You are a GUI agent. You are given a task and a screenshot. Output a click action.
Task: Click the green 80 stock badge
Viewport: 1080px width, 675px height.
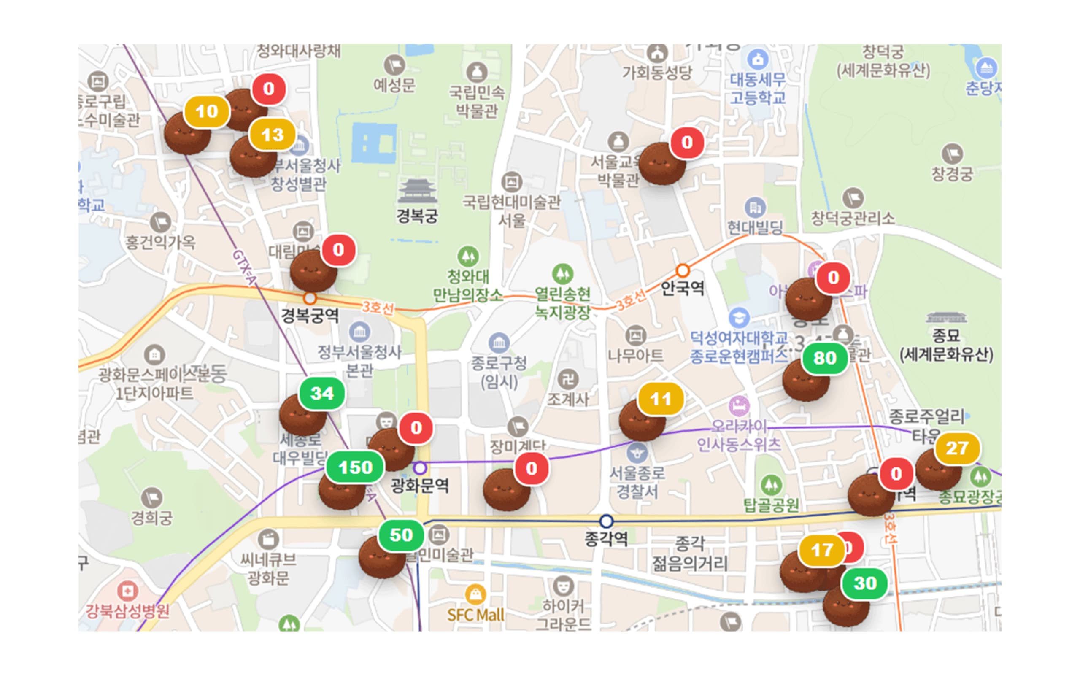[x=824, y=358]
